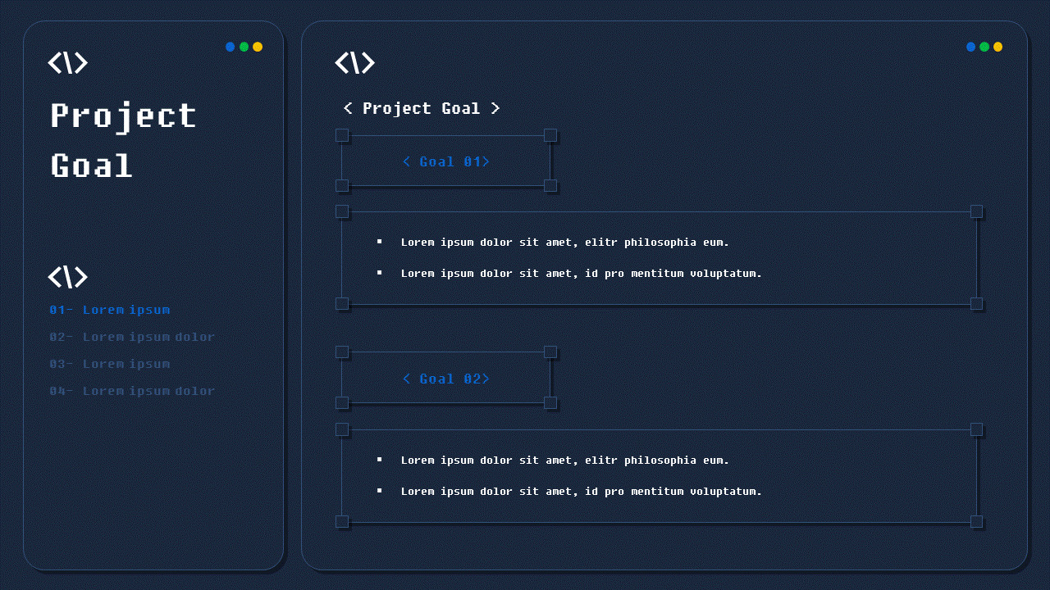Click the code icon above Project Goal title
Screen dimensions: 1050x590
pyautogui.click(x=67, y=62)
